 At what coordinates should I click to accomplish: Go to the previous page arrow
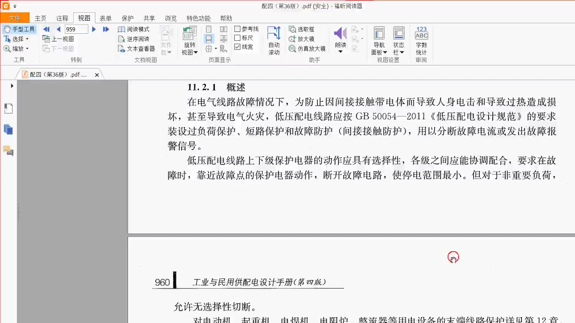point(58,29)
